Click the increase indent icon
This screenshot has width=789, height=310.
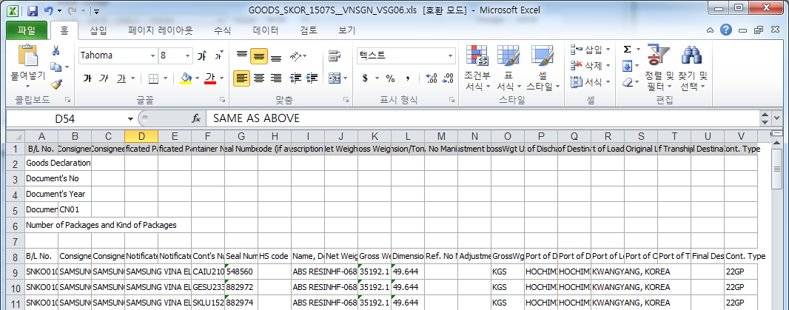coord(312,78)
